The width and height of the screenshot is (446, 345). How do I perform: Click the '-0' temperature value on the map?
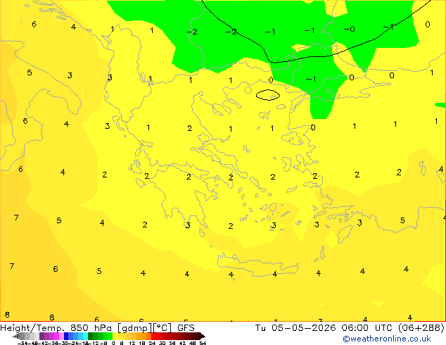point(350,29)
